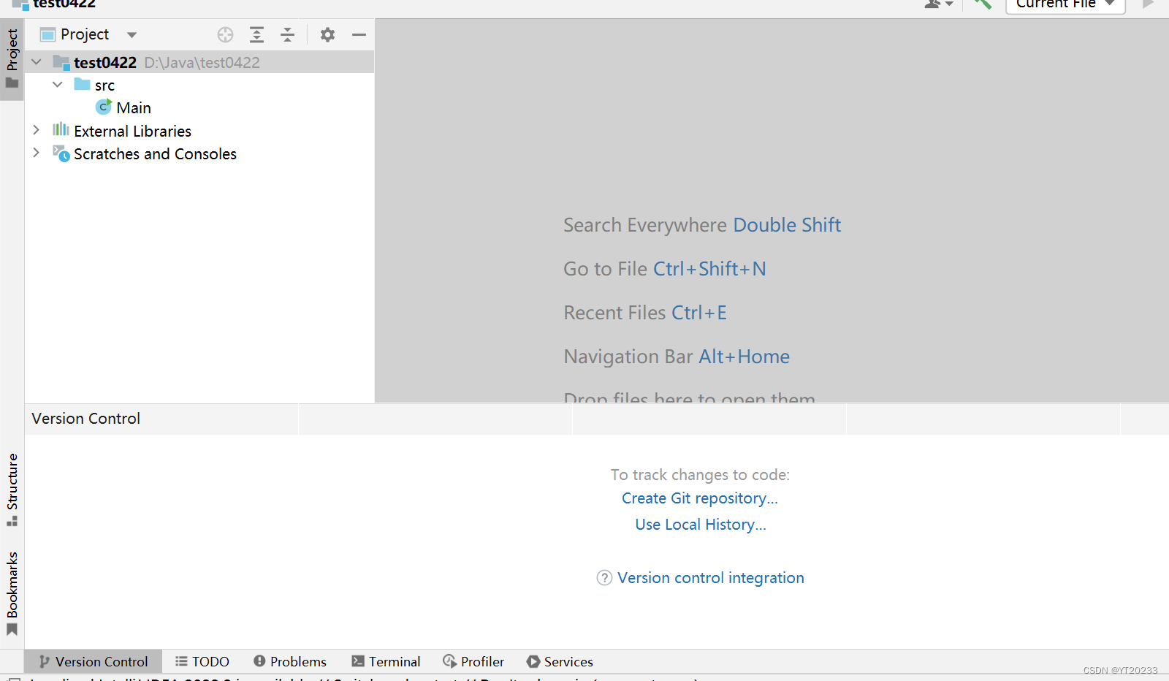Click the help question mark icon
Screen dimensions: 1169x681
tap(604, 578)
